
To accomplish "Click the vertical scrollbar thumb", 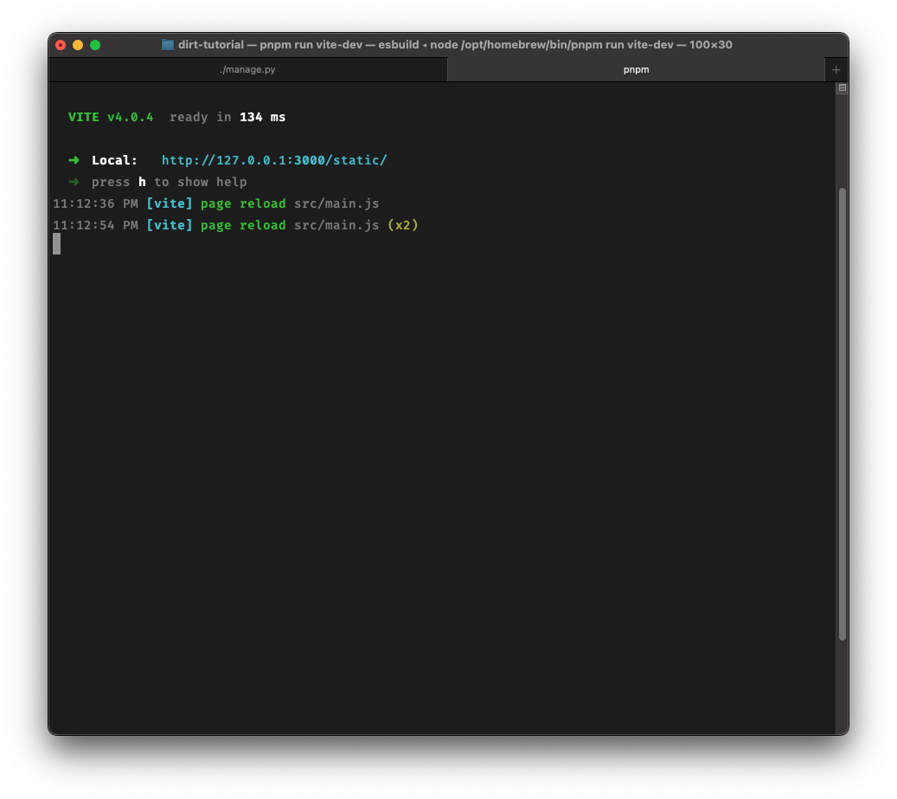I will click(x=843, y=414).
